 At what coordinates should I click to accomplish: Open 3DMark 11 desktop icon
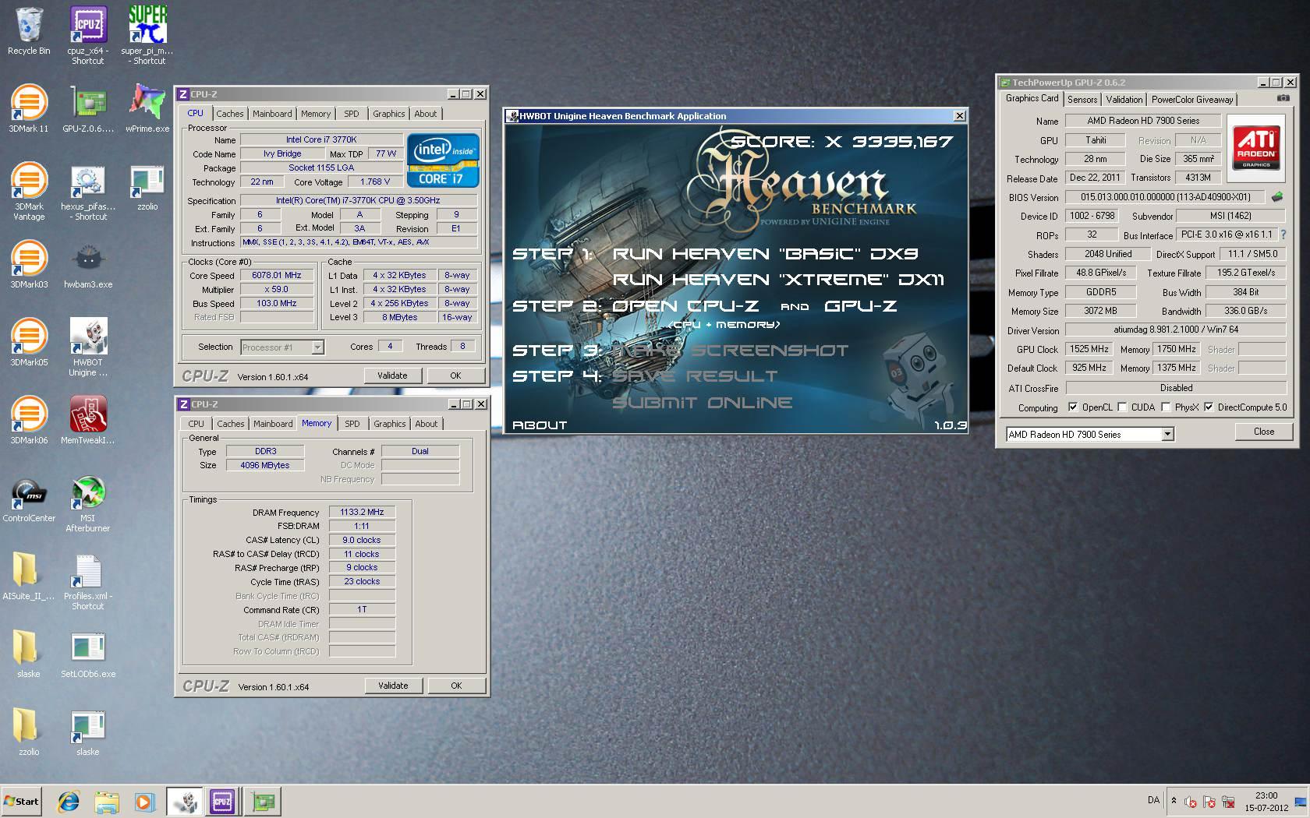click(x=29, y=109)
